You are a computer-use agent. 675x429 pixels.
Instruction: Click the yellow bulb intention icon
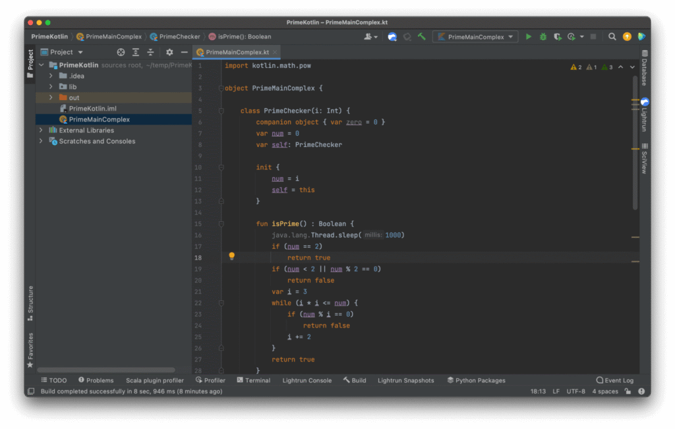click(231, 256)
